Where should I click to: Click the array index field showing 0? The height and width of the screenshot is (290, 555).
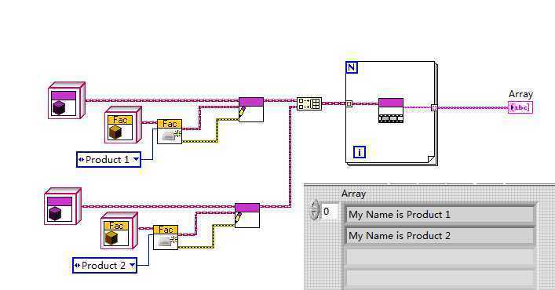tap(330, 212)
